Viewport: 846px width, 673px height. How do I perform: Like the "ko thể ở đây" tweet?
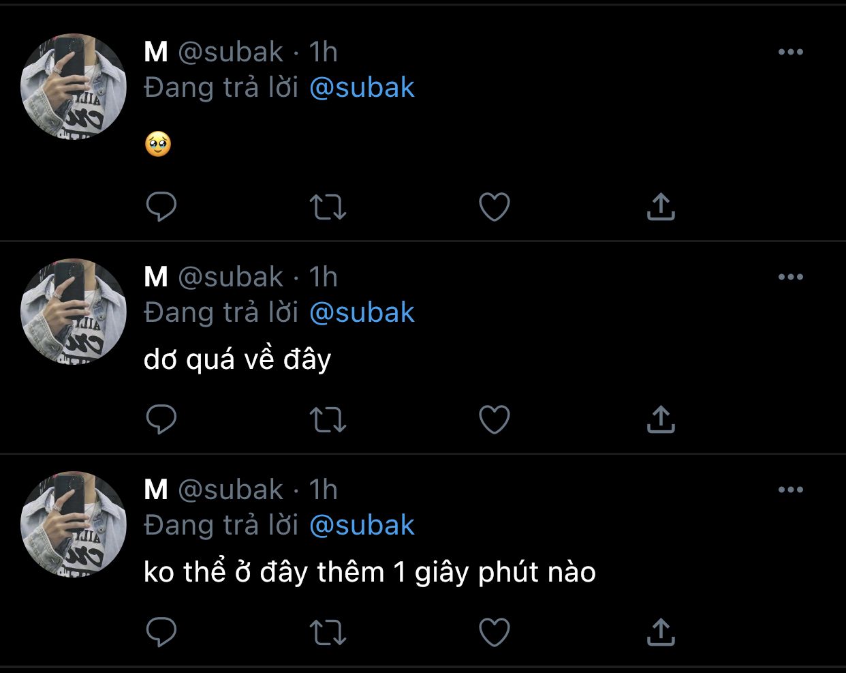pyautogui.click(x=495, y=632)
